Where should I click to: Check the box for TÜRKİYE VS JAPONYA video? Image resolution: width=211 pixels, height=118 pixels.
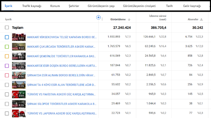coord(7,114)
